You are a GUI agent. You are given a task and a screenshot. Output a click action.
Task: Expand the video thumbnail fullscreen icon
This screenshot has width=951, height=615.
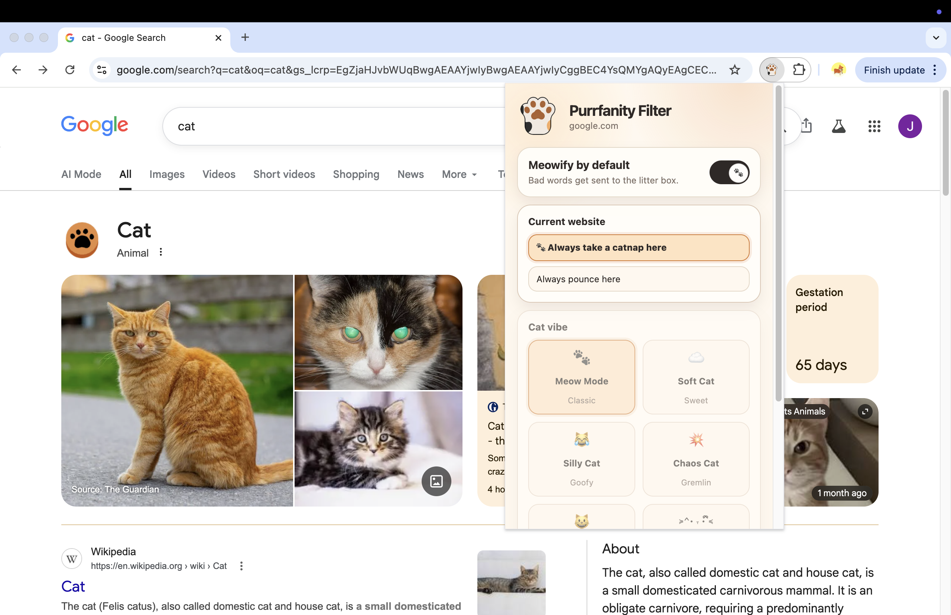click(x=865, y=411)
